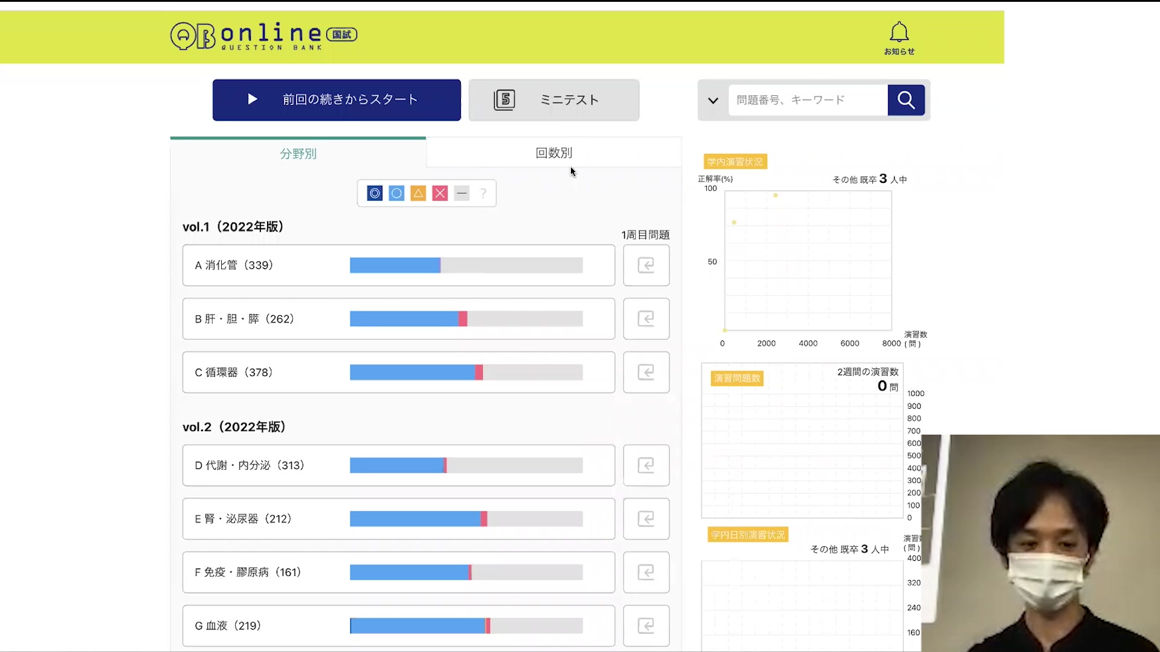Open first-round questions for B 肝・胆・膵
1160x652 pixels.
(646, 319)
